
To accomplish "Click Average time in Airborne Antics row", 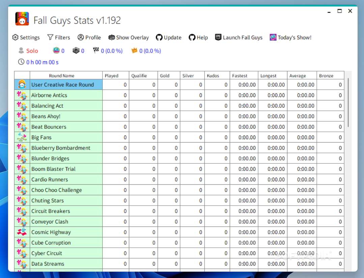I will [x=302, y=95].
